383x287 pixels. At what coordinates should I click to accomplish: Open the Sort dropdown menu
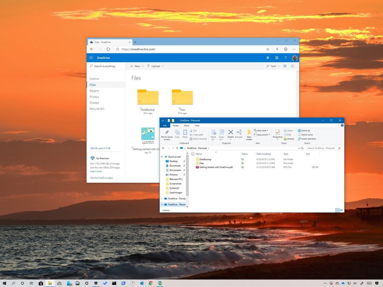tap(273, 66)
